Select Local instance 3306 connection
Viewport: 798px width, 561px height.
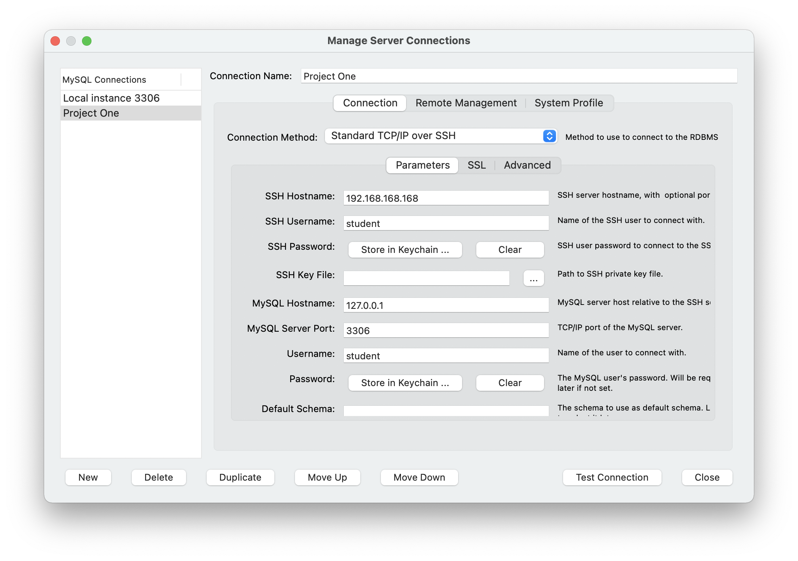(x=111, y=98)
